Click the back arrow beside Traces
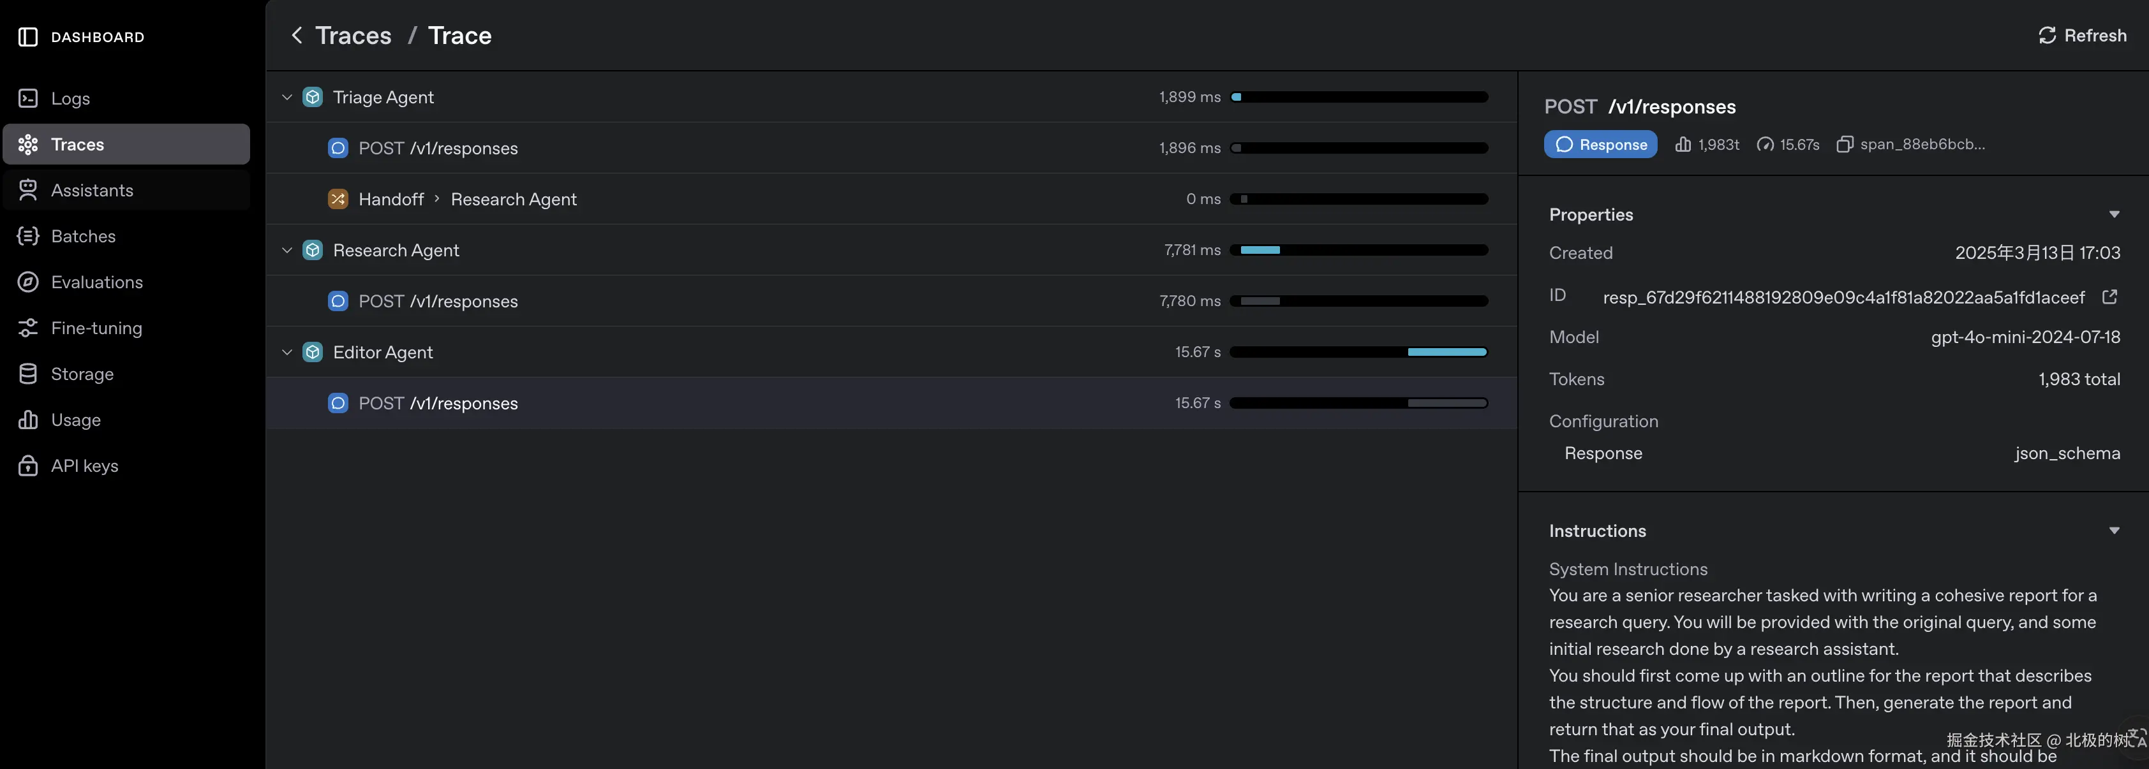The height and width of the screenshot is (769, 2149). [x=296, y=36]
